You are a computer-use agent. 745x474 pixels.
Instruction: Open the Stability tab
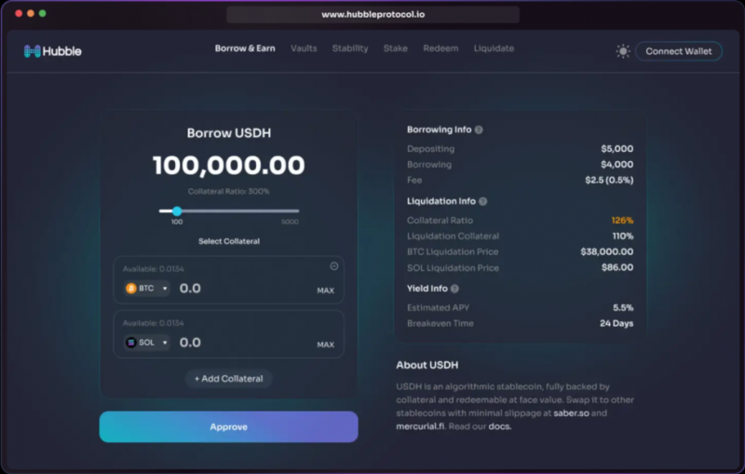click(350, 48)
